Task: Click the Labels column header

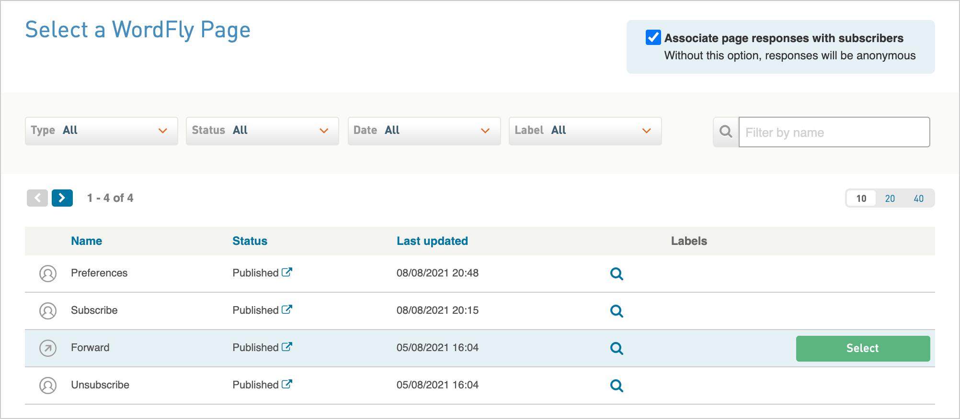Action: (x=689, y=241)
